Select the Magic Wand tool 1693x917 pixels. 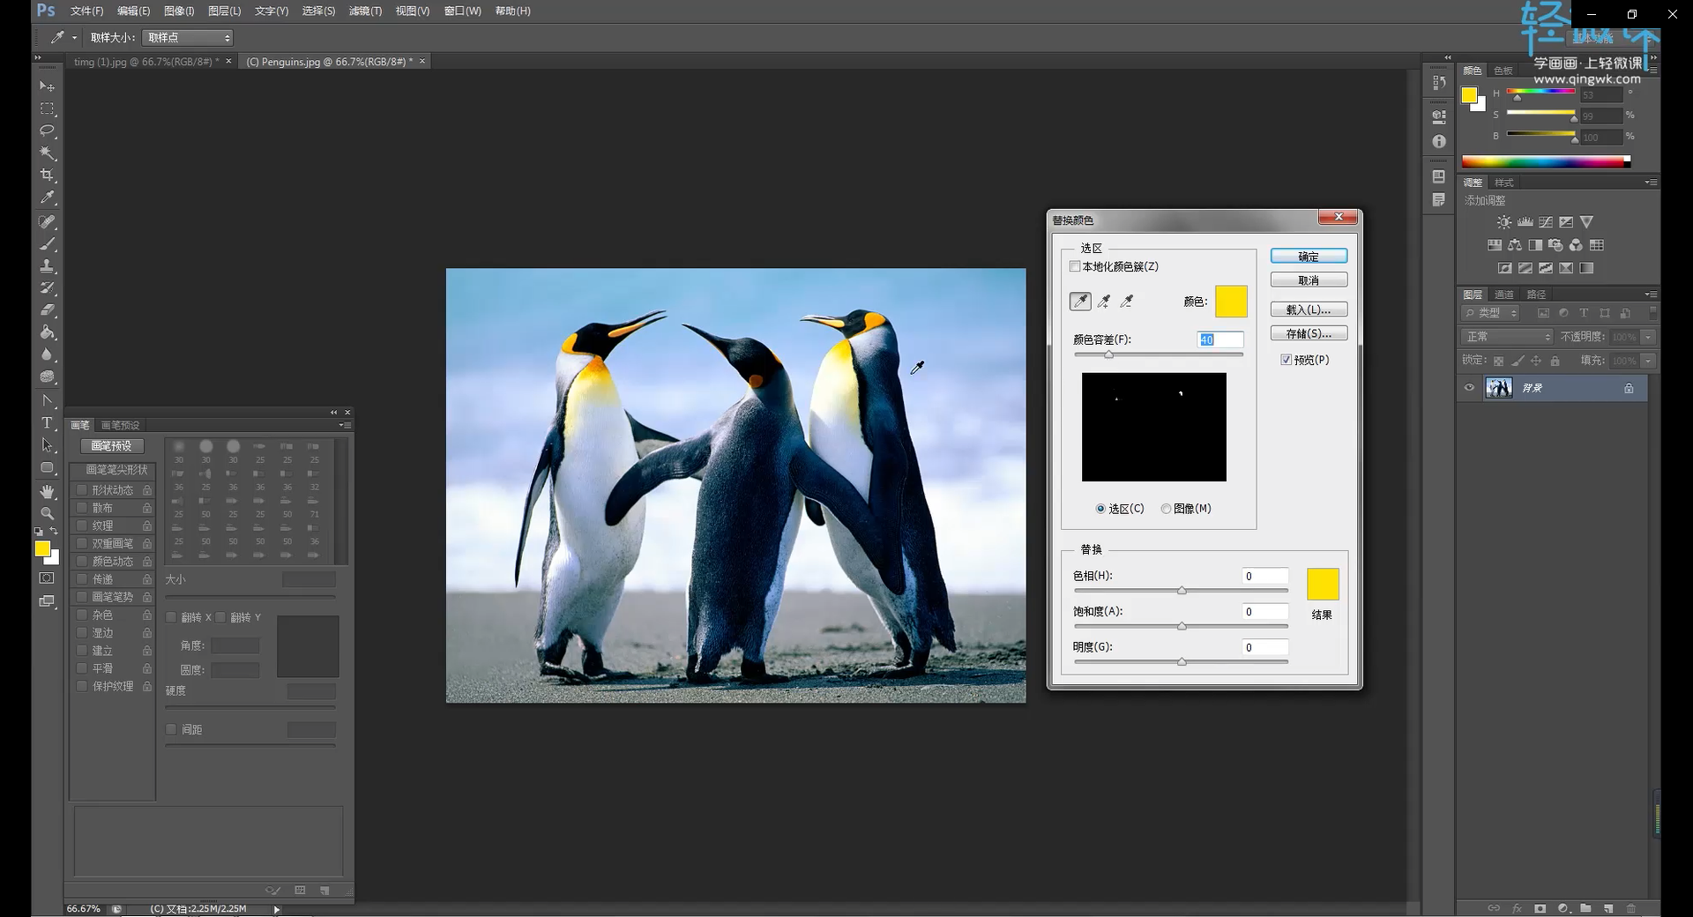coord(48,153)
